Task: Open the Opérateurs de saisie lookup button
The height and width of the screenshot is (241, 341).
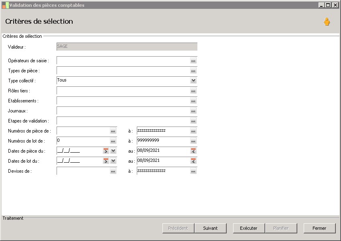Action: click(193, 61)
